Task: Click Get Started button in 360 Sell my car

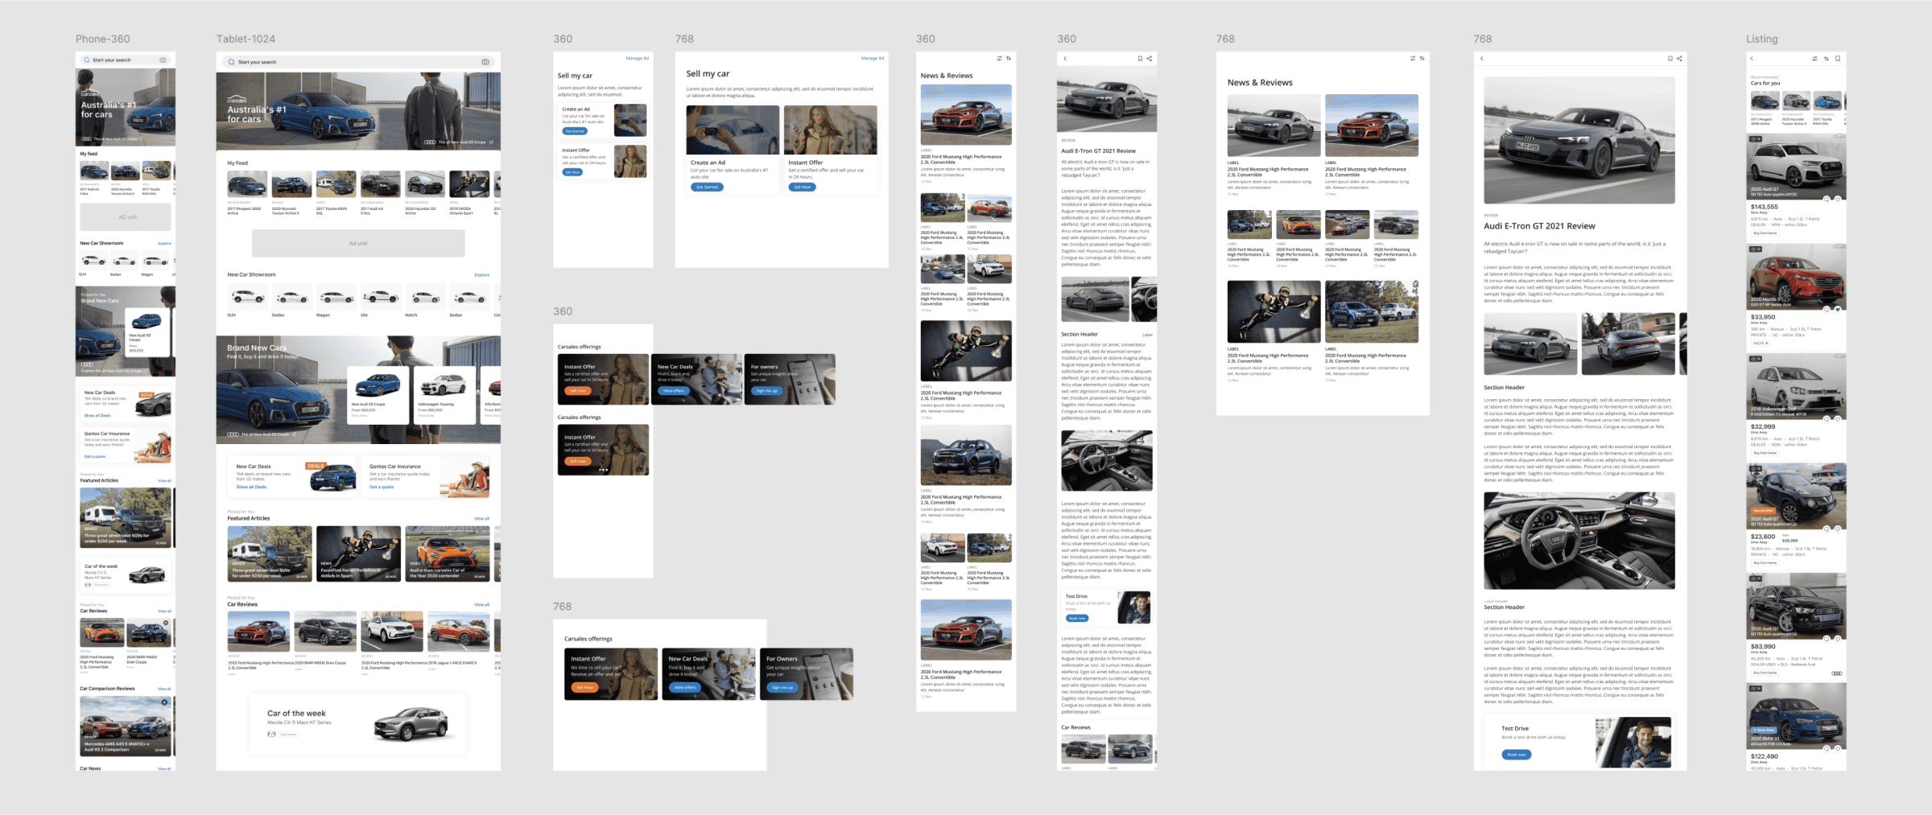Action: point(575,131)
